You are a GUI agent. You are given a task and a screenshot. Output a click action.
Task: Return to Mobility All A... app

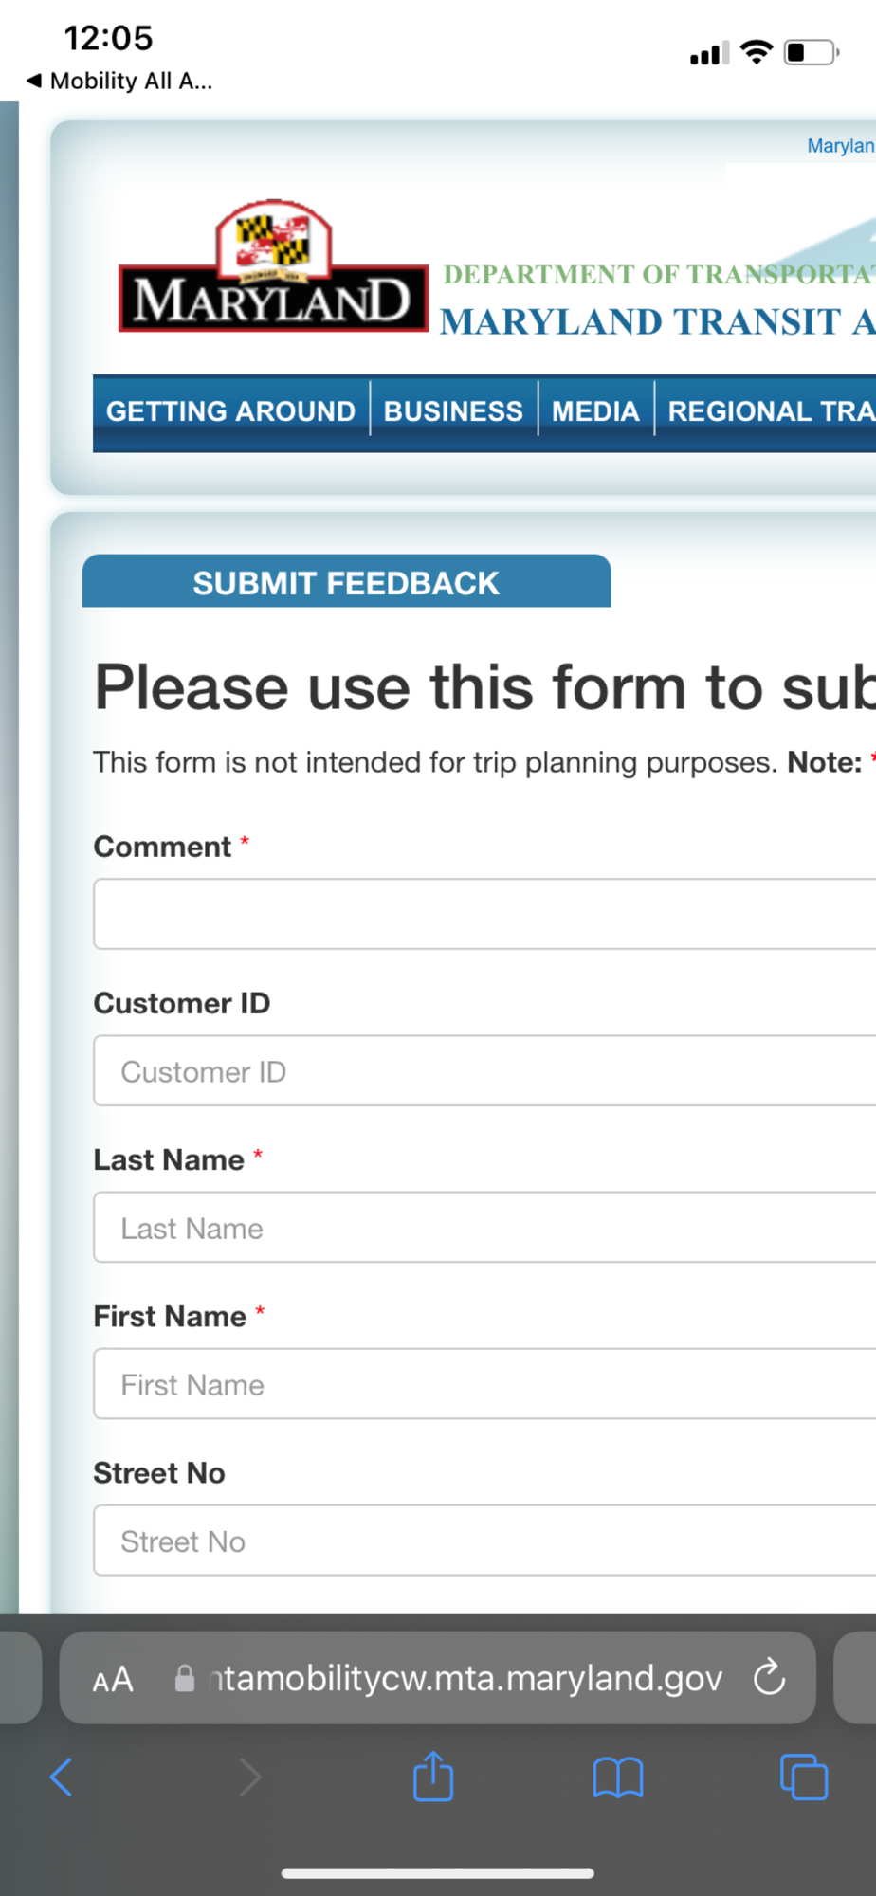119,82
